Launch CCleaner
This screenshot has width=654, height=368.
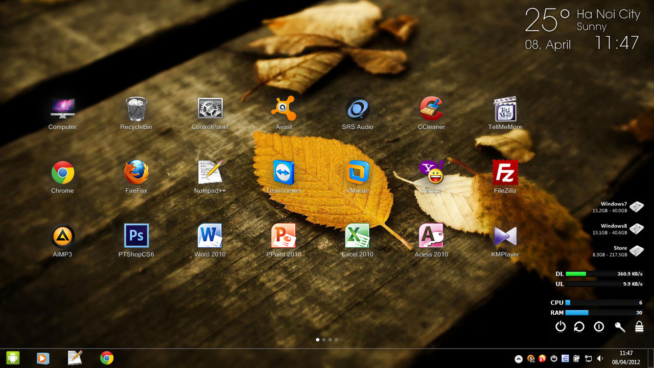431,108
